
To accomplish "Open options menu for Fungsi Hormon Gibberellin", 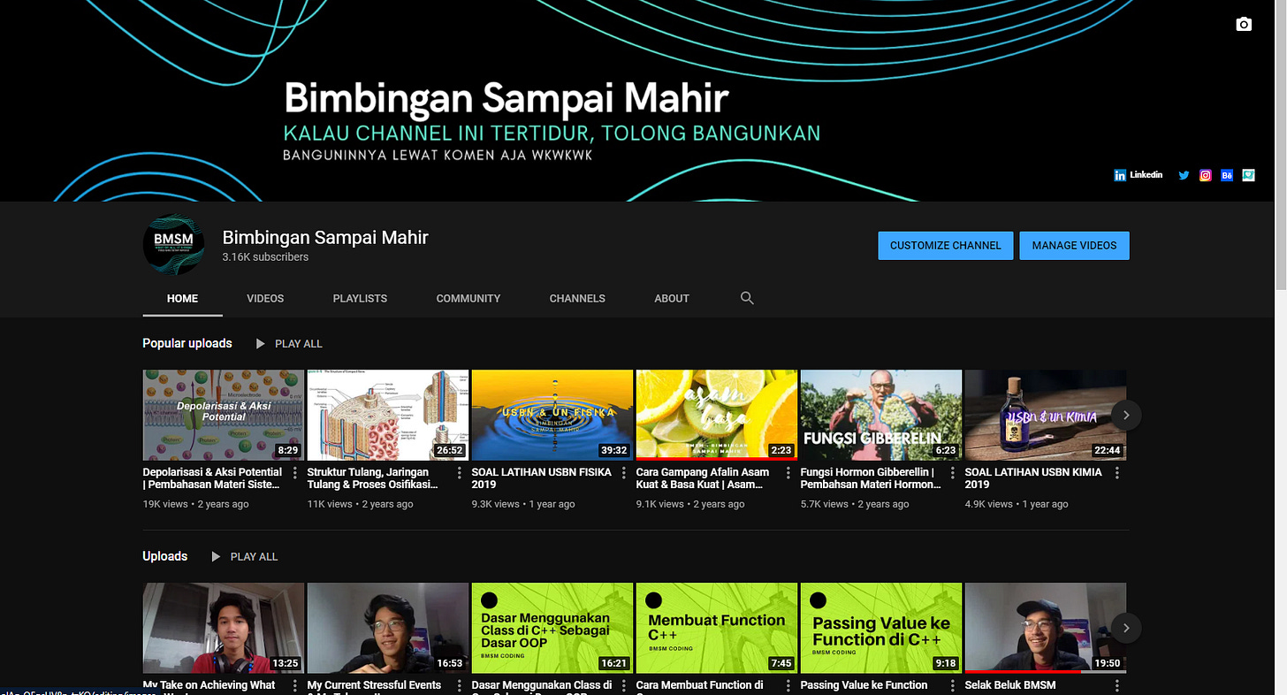I will pyautogui.click(x=953, y=473).
